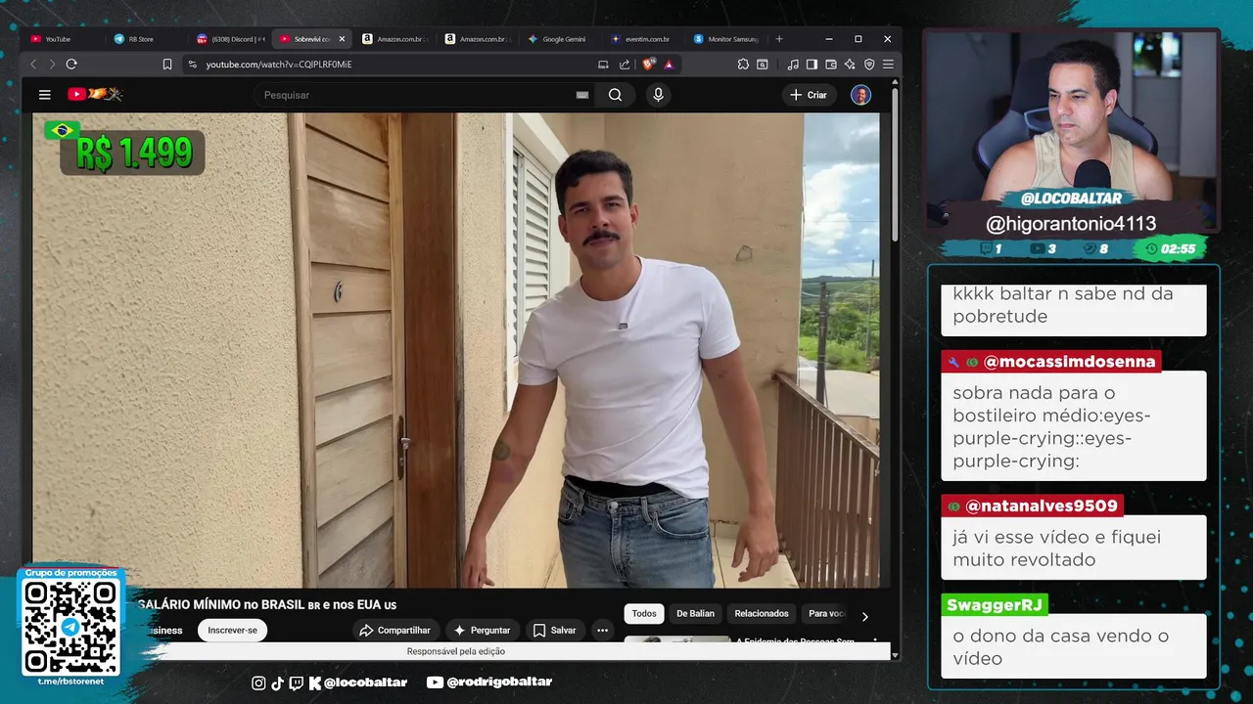Viewport: 1253px width, 704px height.
Task: Open the browser main menu hamburger icon
Action: coord(888,65)
